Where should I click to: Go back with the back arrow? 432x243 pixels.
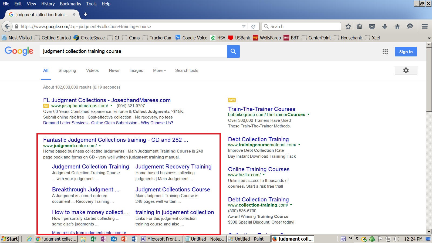7,26
